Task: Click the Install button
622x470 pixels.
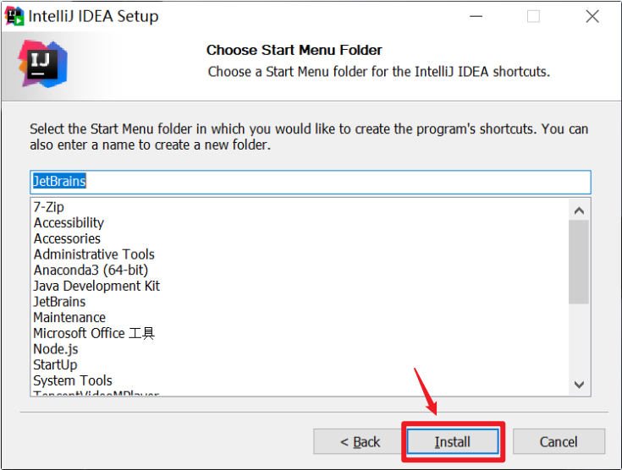Action: (x=453, y=441)
